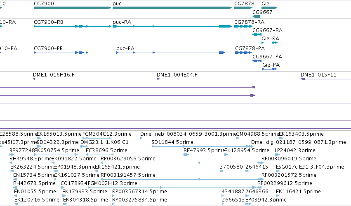Select the CG7878-RA transcript

click(243, 26)
